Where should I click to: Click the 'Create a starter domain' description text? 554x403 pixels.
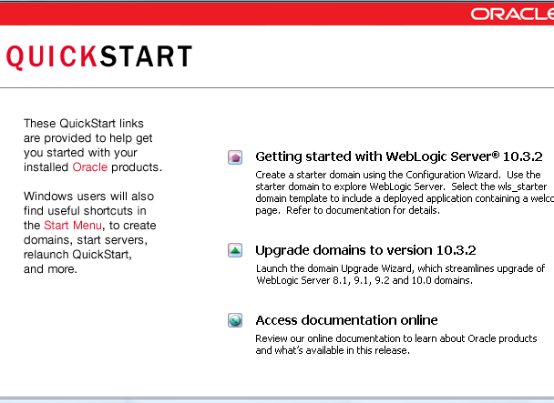405,192
